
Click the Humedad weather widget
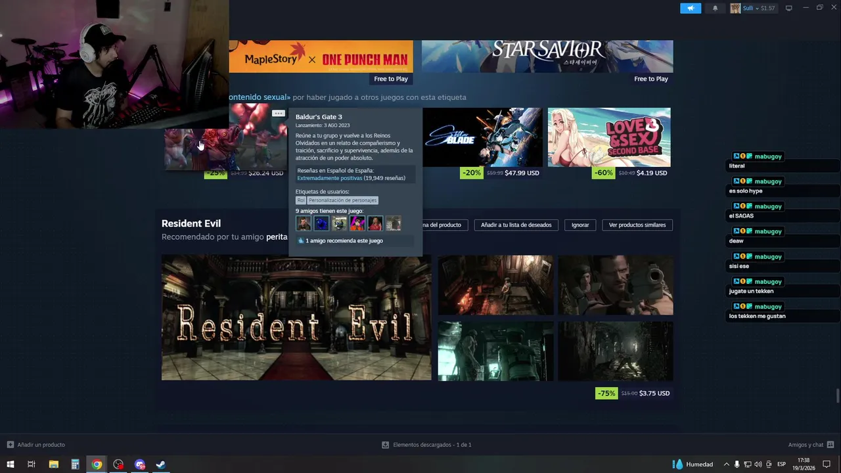[693, 464]
